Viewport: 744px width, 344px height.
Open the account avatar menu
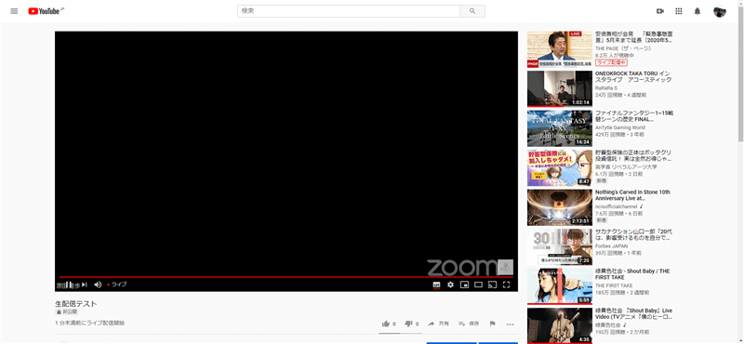pyautogui.click(x=719, y=11)
